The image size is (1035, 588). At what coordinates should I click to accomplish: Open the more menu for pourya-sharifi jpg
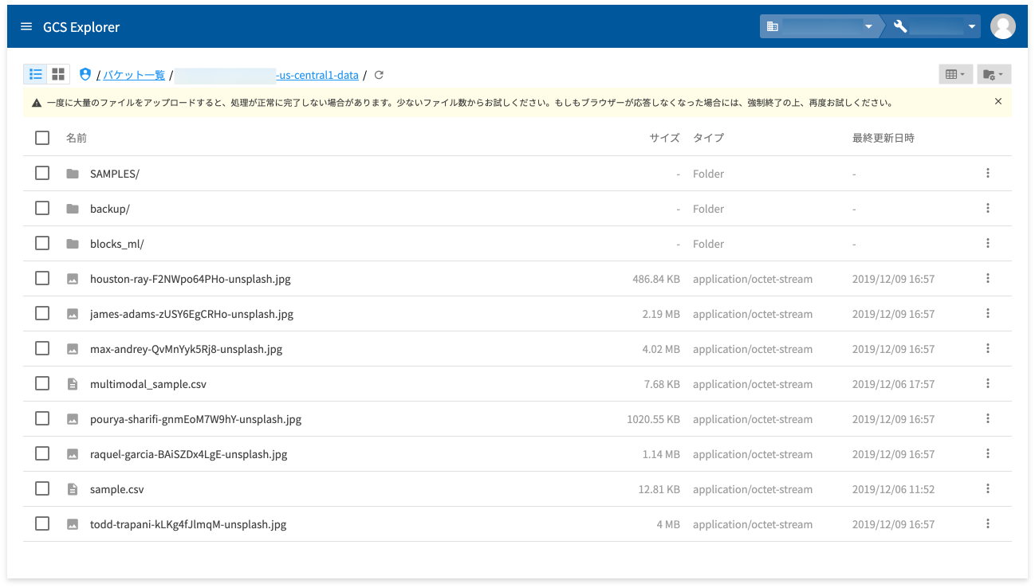[x=988, y=418]
